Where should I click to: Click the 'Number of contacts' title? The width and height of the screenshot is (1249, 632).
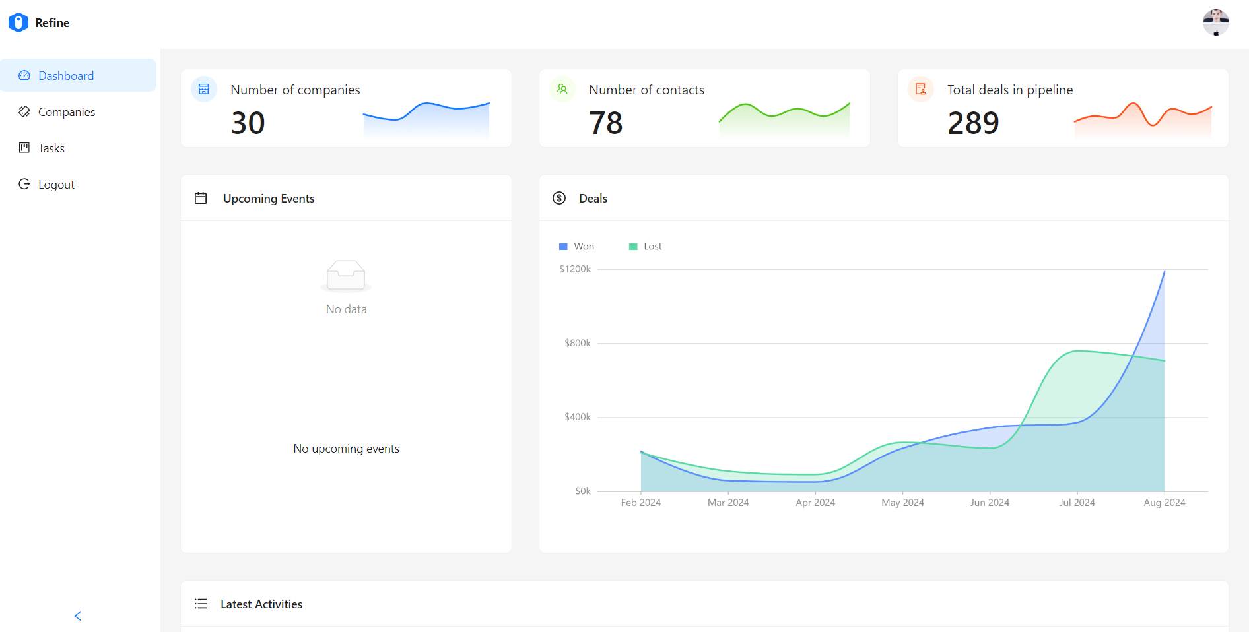click(x=646, y=90)
